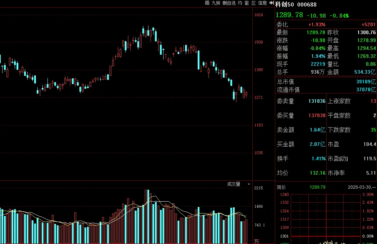
Task: Click the 区 range statistics button
Action: click(254, 3)
